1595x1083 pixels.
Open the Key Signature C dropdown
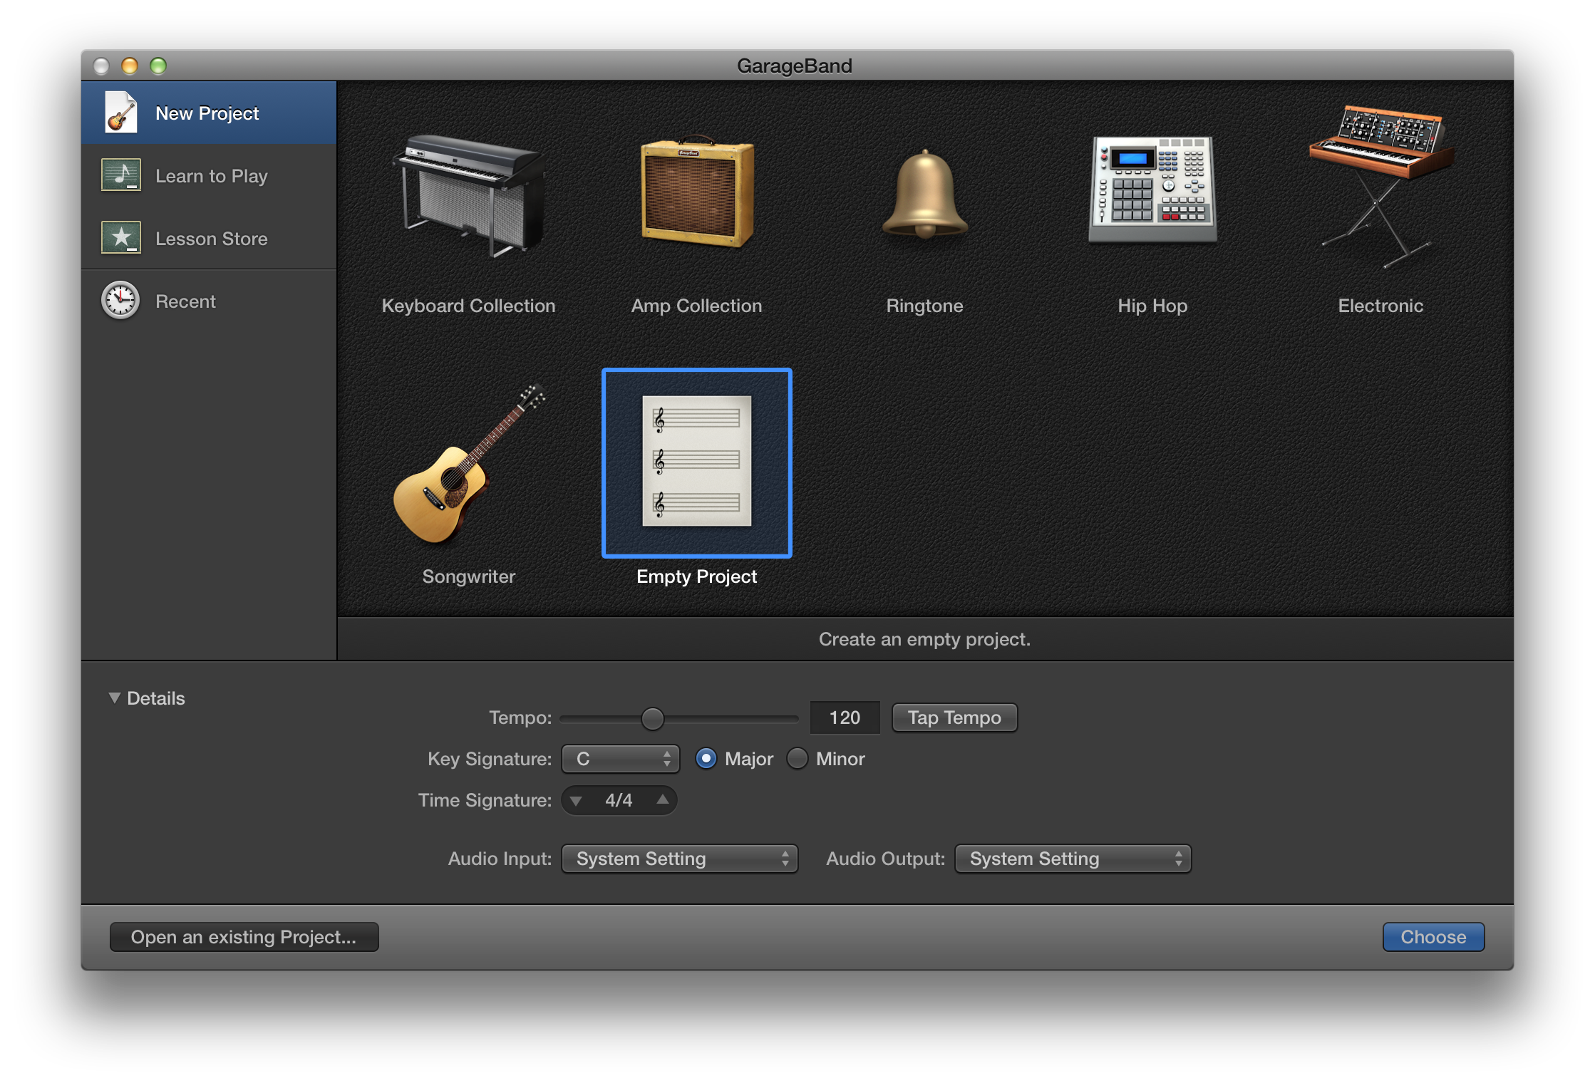[621, 759]
